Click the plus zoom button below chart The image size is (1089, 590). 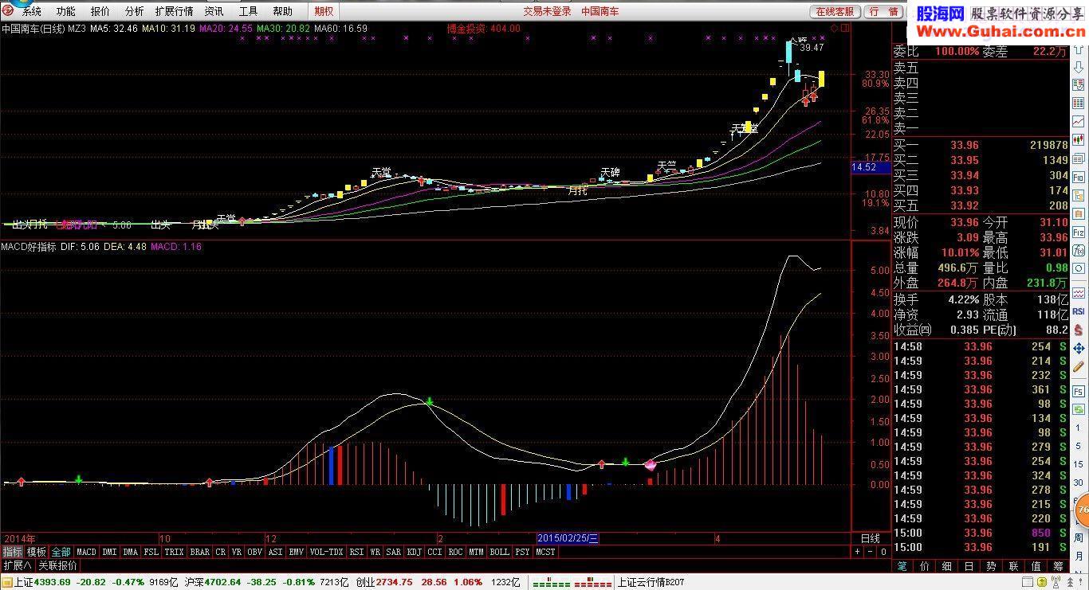pyautogui.click(x=858, y=552)
